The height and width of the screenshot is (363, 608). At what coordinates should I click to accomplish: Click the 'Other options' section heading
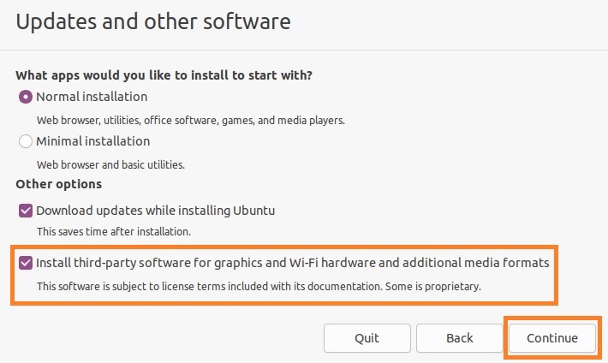click(x=59, y=184)
